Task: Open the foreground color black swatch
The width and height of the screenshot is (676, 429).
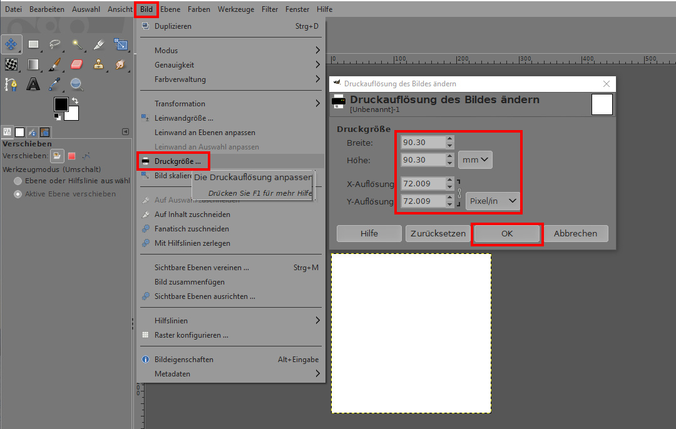Action: point(61,104)
